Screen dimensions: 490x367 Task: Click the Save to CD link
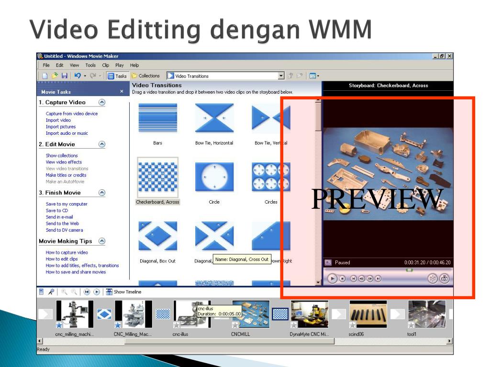click(56, 210)
